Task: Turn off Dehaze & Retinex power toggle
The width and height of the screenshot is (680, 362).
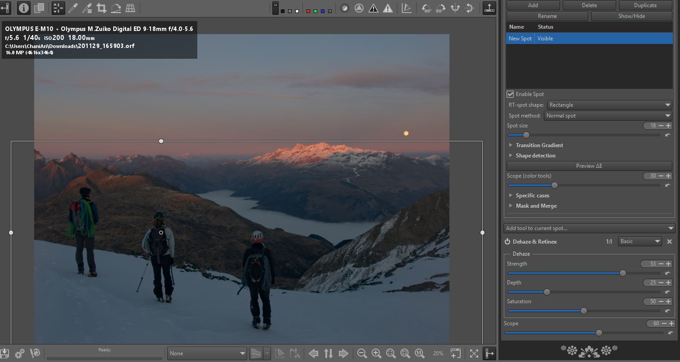Action: [507, 242]
